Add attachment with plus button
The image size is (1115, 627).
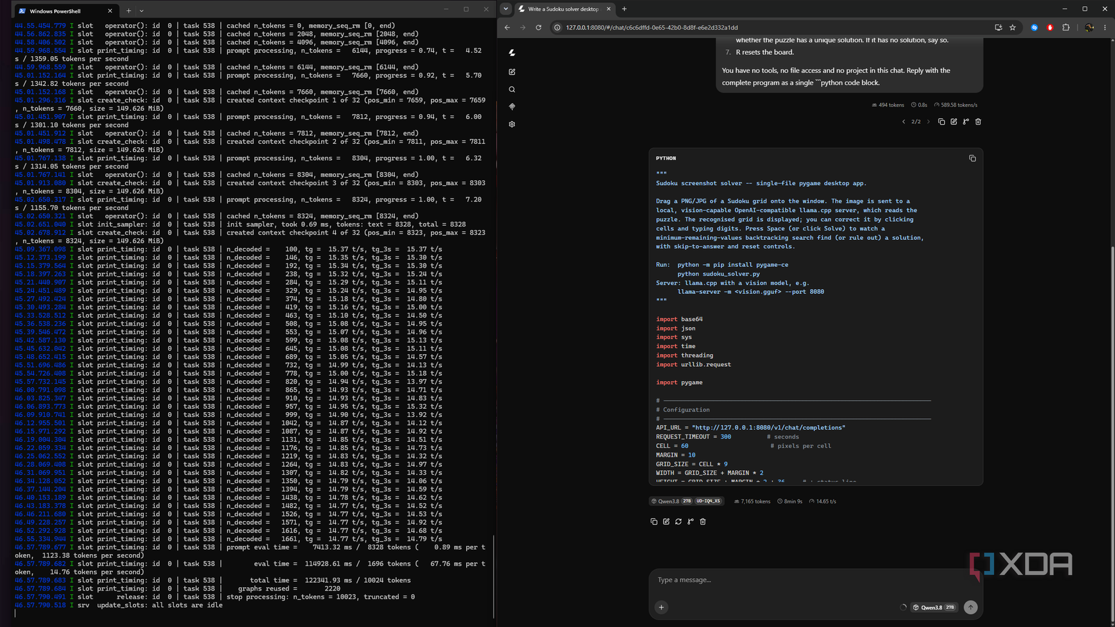(x=662, y=607)
